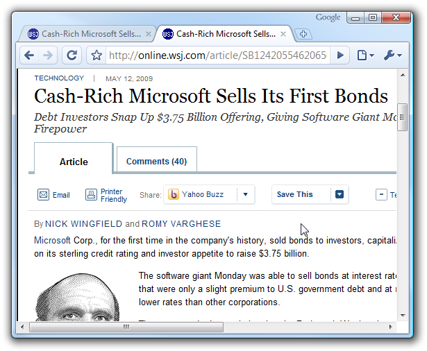Open the Article tab
The image size is (427, 351).
pyautogui.click(x=74, y=158)
